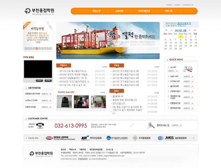The image size is (221, 168).
Task: Open the first photo gallery thumbnail
Action: click(64, 102)
